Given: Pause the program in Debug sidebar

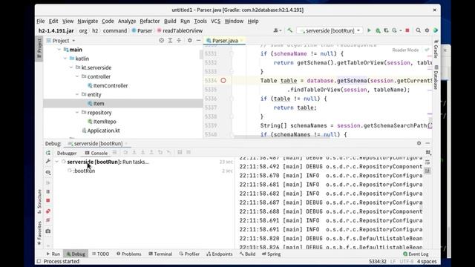Looking at the screenshot, I should [47, 191].
